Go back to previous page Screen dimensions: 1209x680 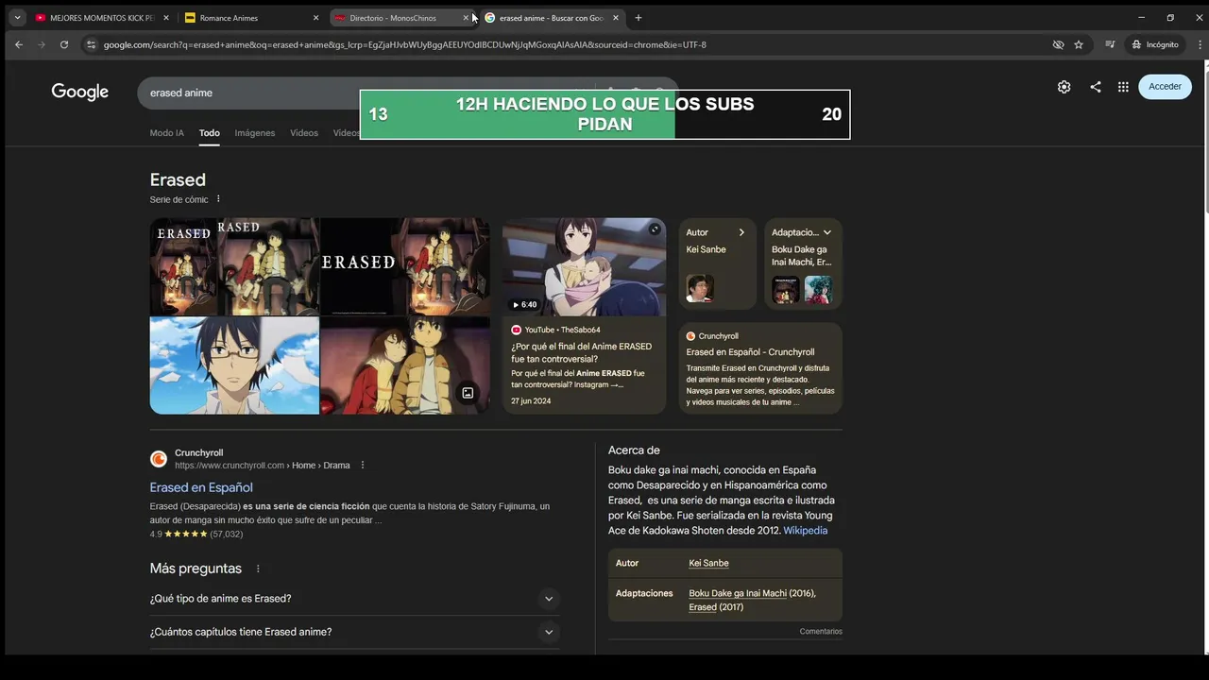(19, 44)
